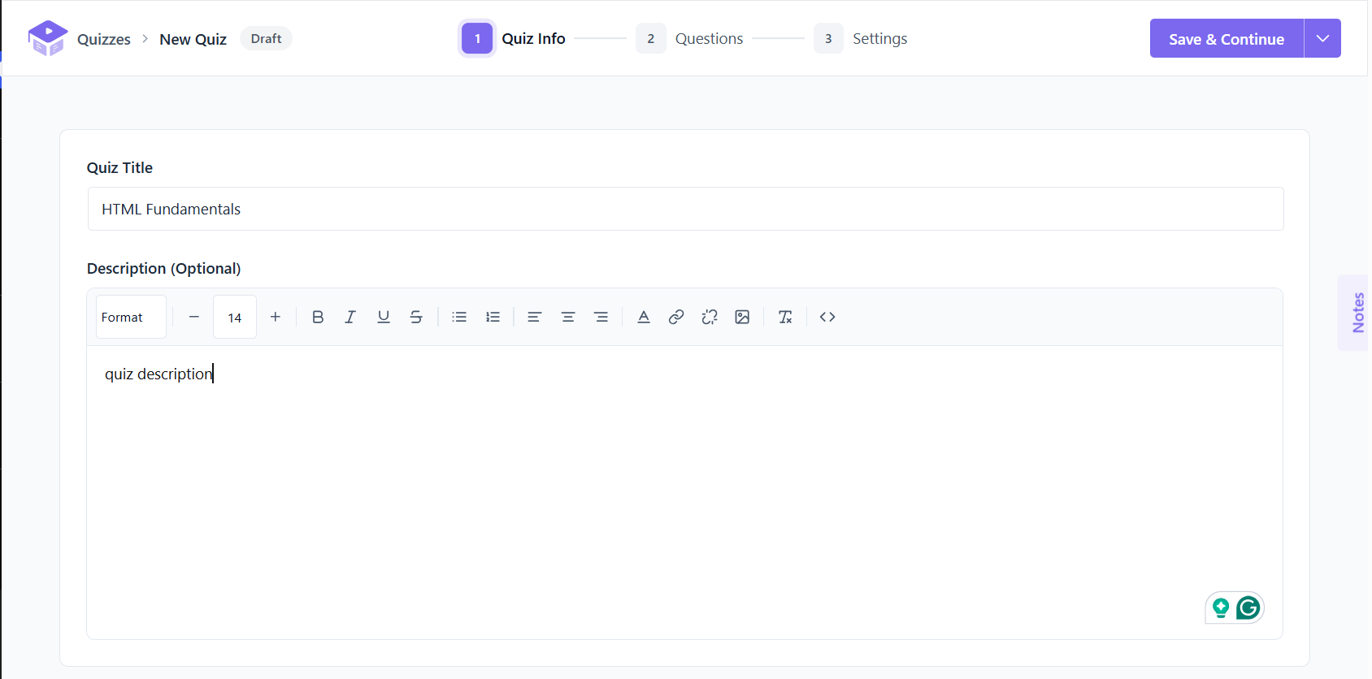Align description text to the left

(x=534, y=317)
